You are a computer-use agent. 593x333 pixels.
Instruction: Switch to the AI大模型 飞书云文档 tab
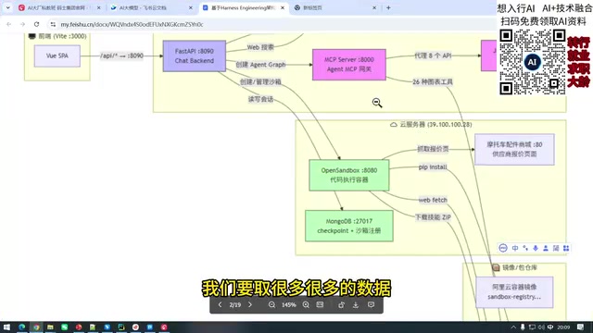(150, 7)
